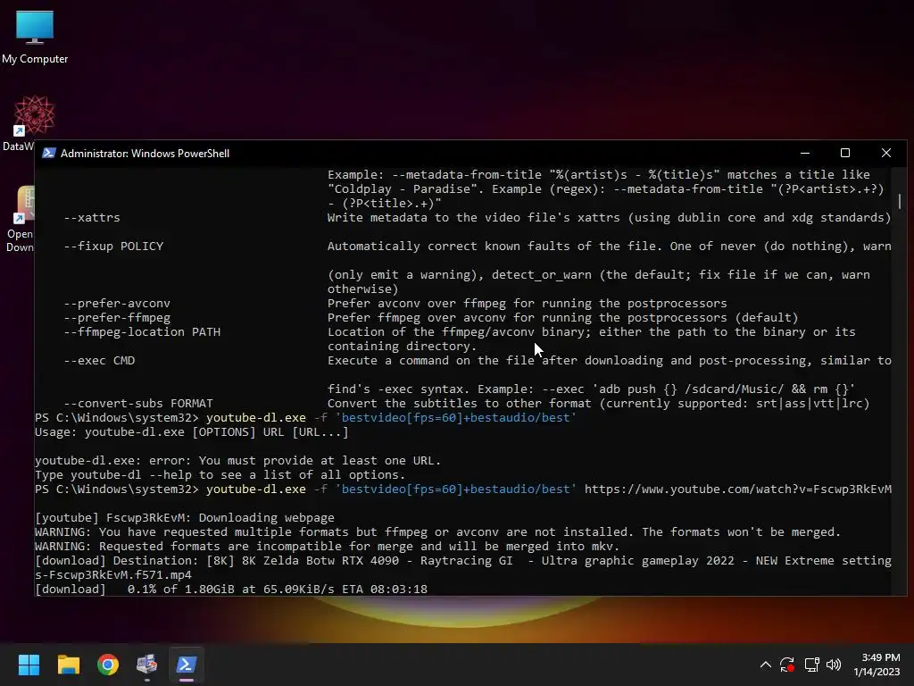Click the 'Downloading webpage' output line
This screenshot has width=914, height=686.
pyautogui.click(x=185, y=518)
